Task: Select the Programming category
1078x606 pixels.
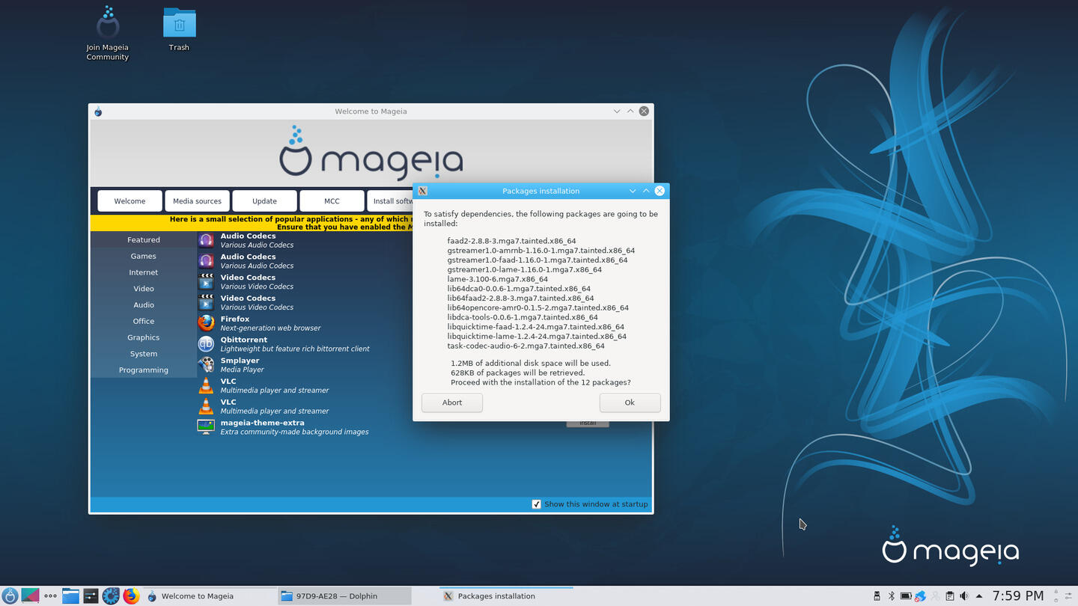Action: coord(143,370)
